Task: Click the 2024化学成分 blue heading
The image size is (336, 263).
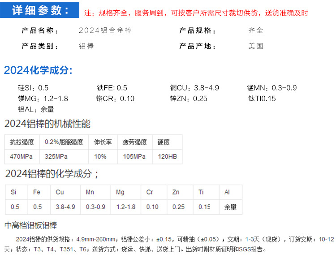Action: point(38,70)
